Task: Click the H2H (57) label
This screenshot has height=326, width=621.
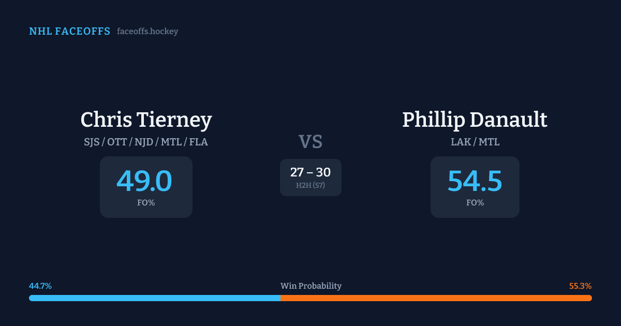Action: click(310, 185)
